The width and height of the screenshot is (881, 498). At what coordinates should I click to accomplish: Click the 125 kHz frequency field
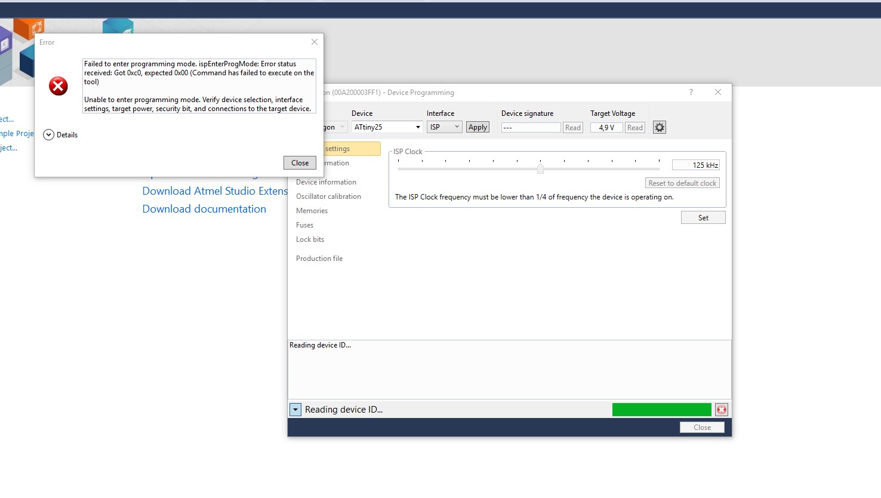click(x=695, y=165)
